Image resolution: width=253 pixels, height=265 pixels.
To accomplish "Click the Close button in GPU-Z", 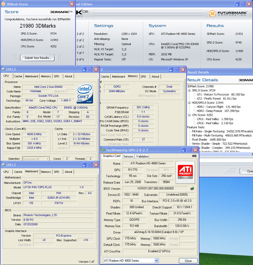I will click(x=188, y=261).
